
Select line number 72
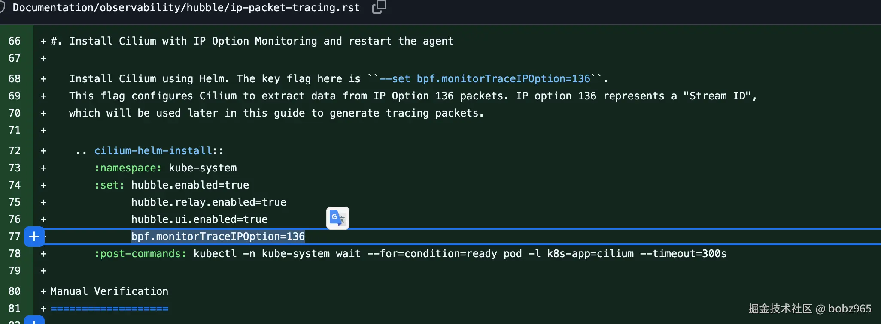15,151
